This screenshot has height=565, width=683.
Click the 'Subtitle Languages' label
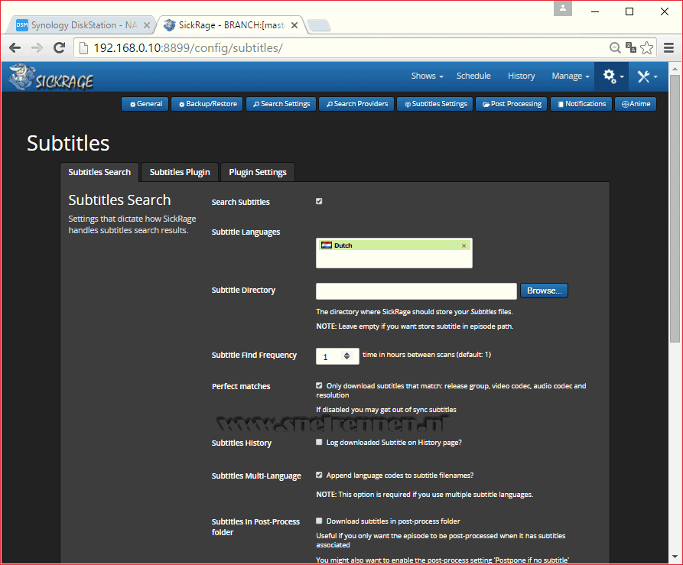[x=246, y=232]
